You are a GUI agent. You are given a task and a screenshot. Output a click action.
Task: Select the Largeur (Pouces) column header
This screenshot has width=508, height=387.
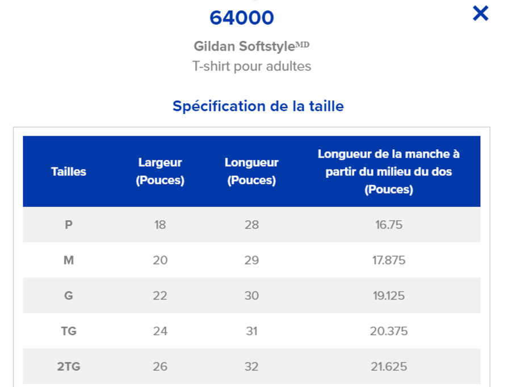(160, 171)
